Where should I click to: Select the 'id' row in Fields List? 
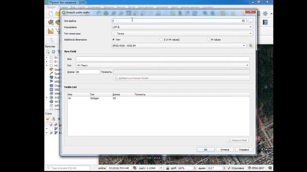[158, 98]
